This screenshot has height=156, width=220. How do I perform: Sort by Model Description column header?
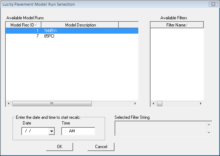pyautogui.click(x=80, y=25)
